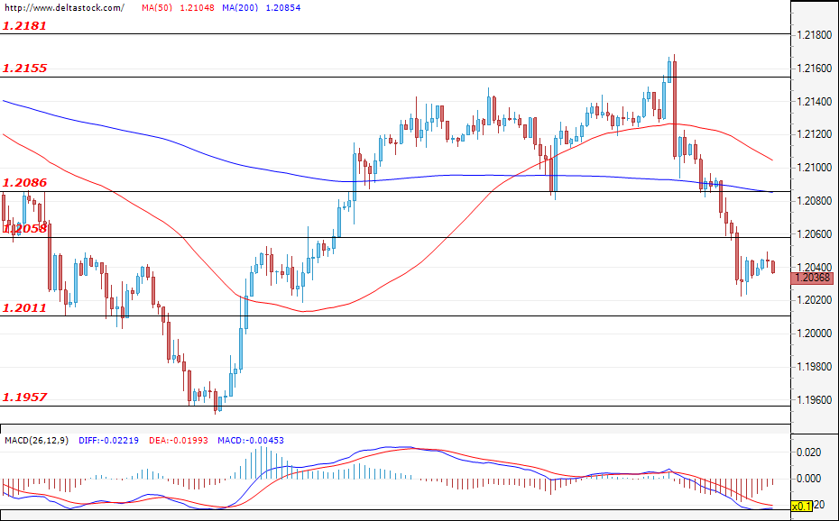Click the red 1.2155 level label
The width and height of the screenshot is (839, 521).
[24, 69]
